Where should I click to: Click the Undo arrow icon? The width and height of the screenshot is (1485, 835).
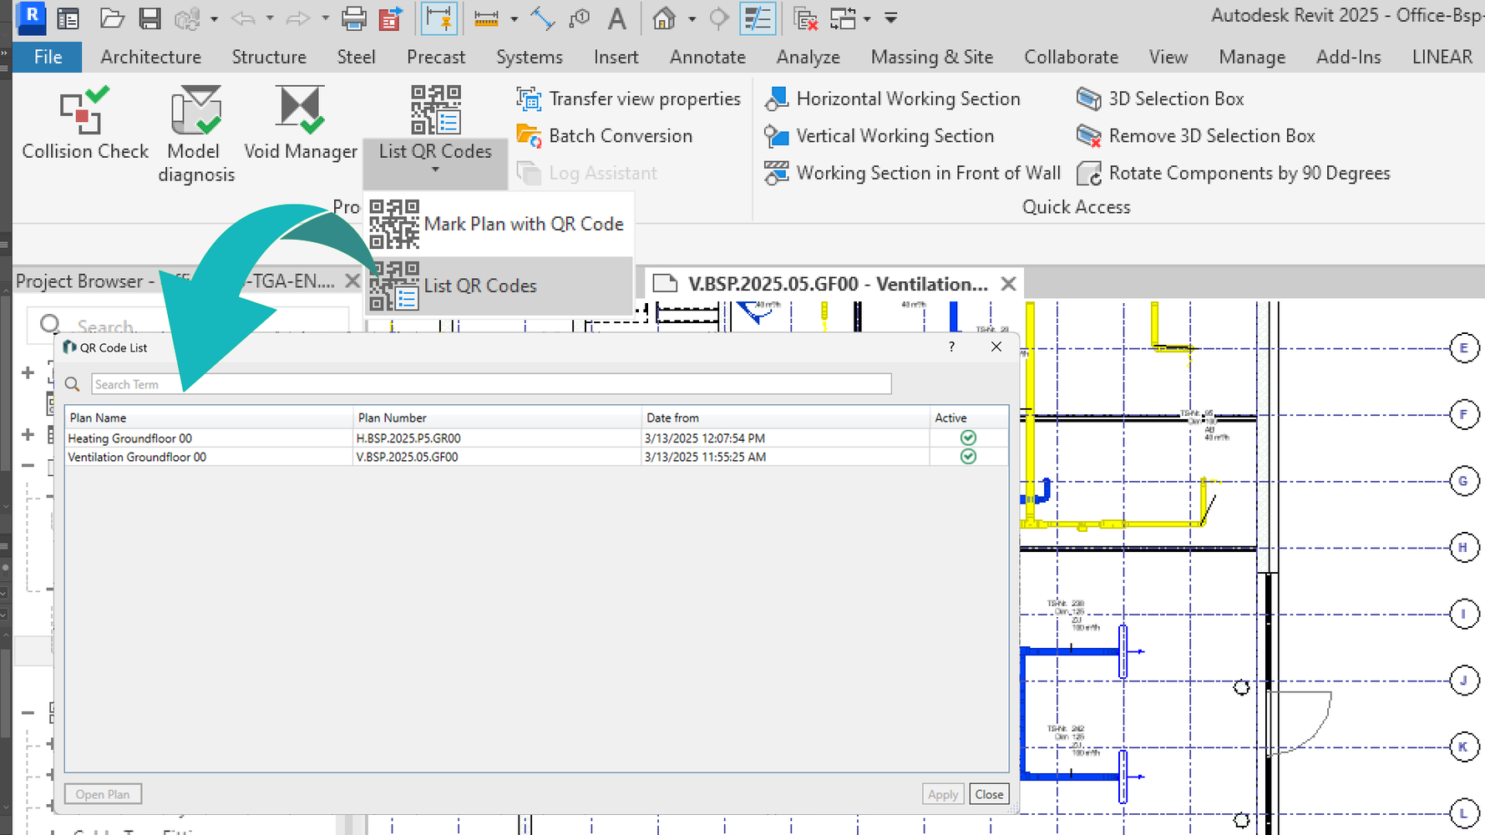click(243, 18)
